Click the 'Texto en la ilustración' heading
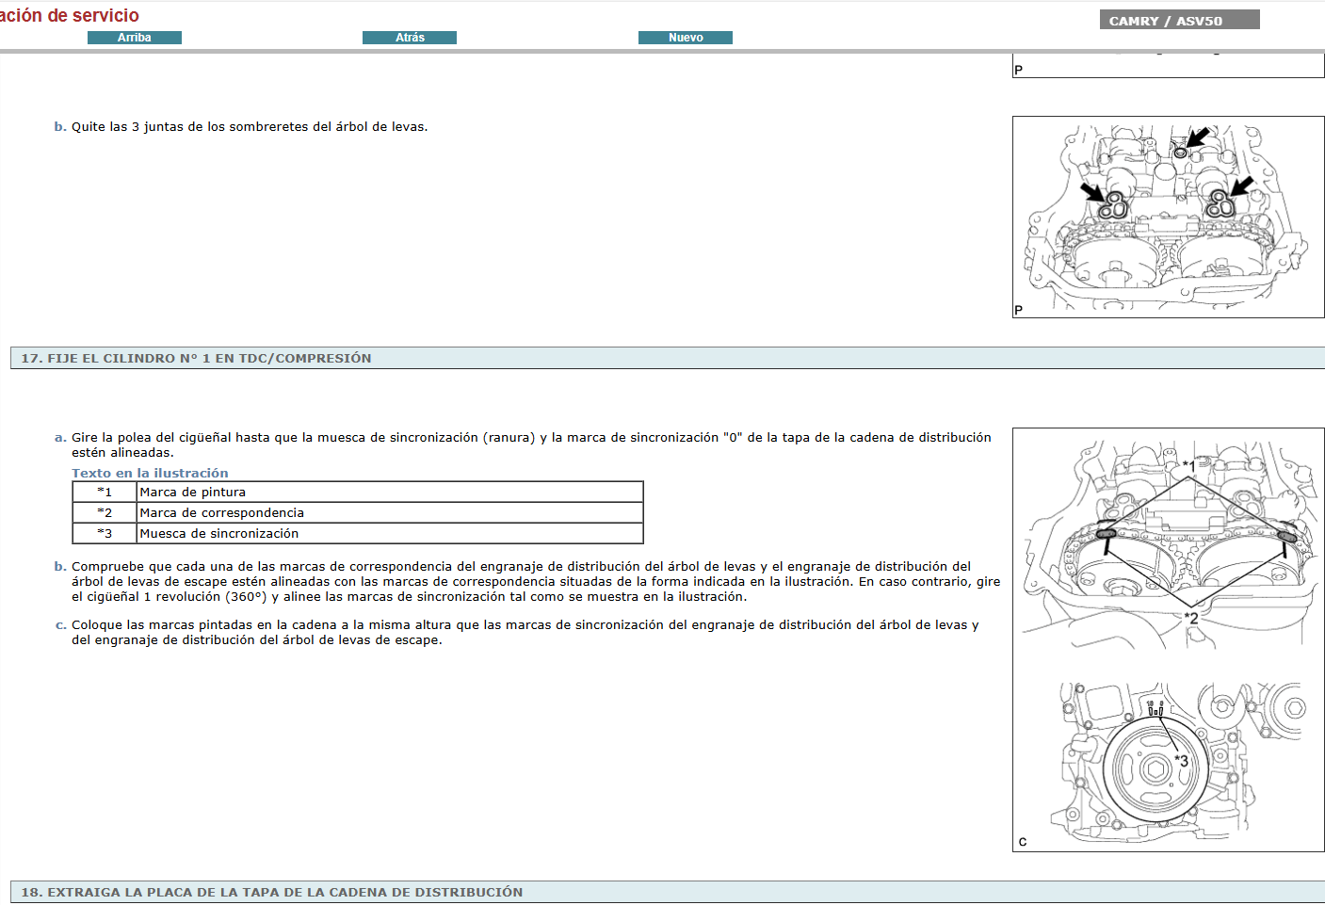 click(x=150, y=473)
